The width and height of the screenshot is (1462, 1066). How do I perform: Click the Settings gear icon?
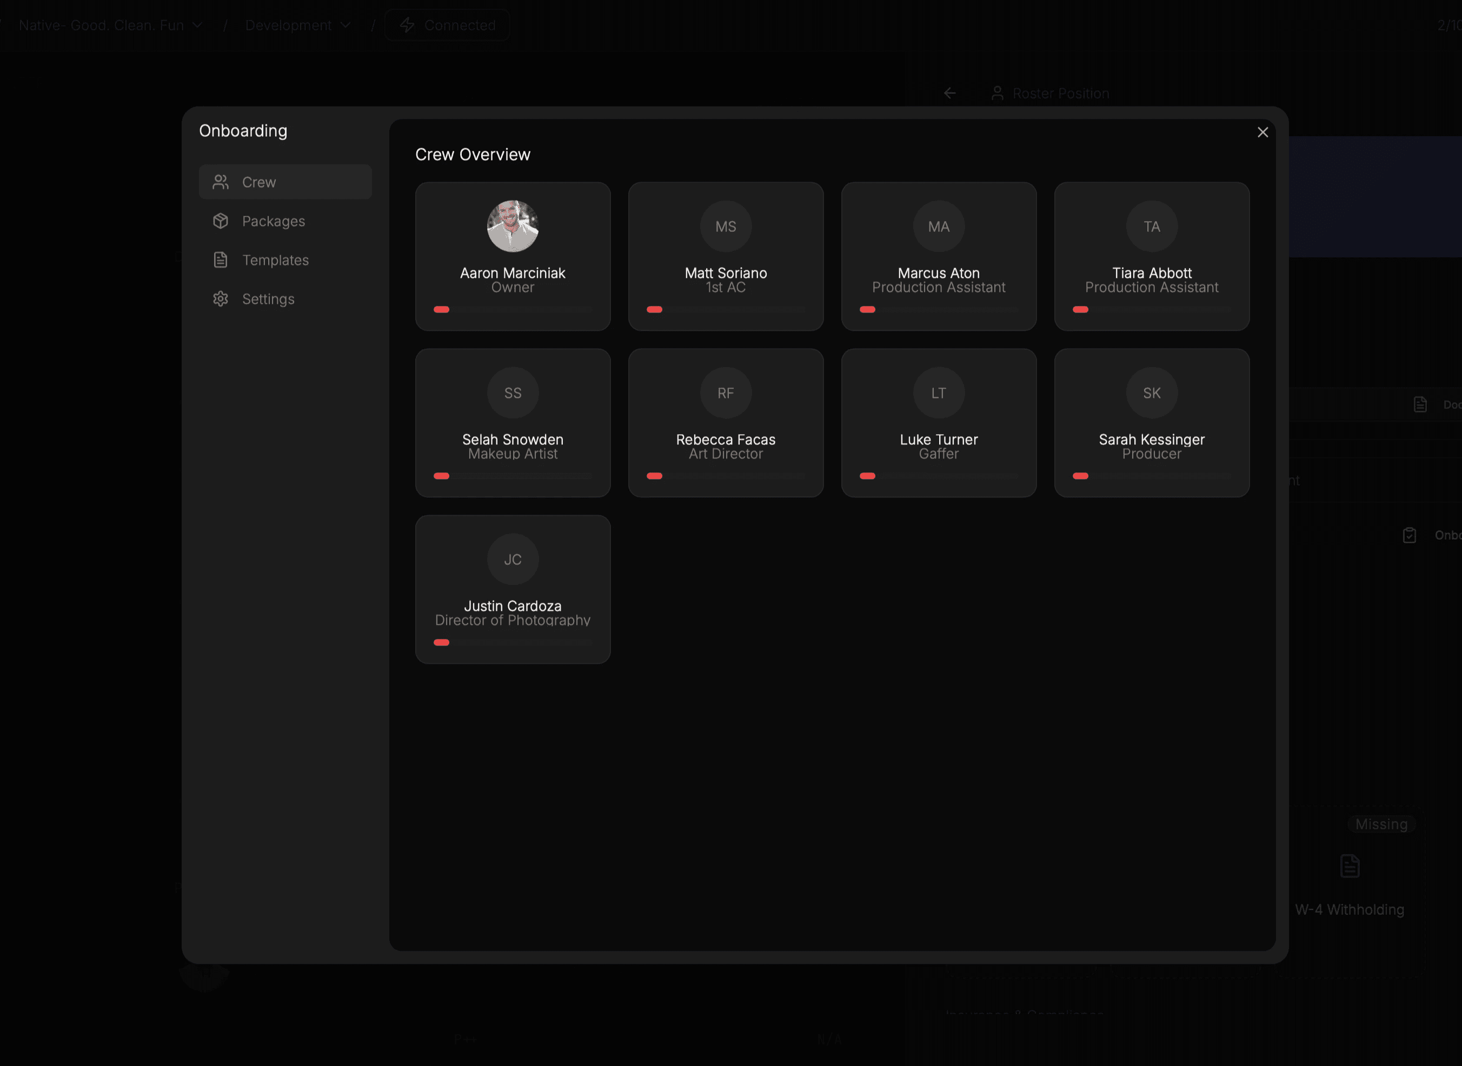(221, 299)
